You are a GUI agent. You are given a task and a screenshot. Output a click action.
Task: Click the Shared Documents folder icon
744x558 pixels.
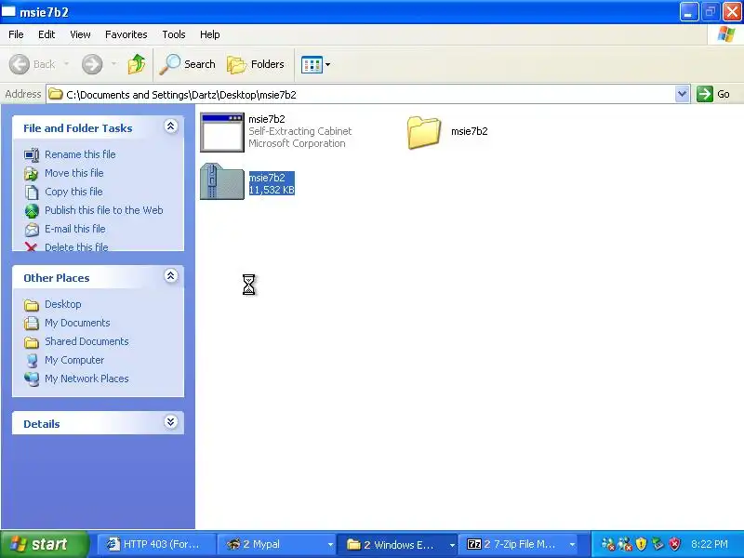click(32, 342)
